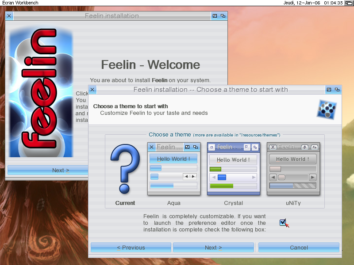Select the Crystal theme preview
Viewport: 354px width, 265px height.
point(234,169)
